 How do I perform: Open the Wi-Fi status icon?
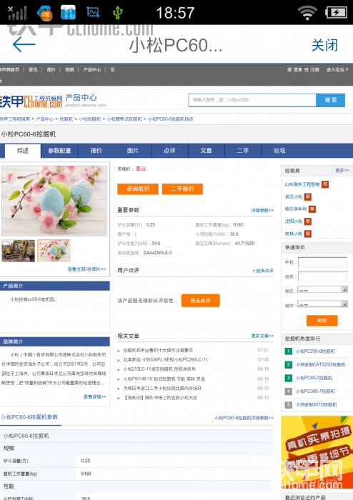pos(307,13)
